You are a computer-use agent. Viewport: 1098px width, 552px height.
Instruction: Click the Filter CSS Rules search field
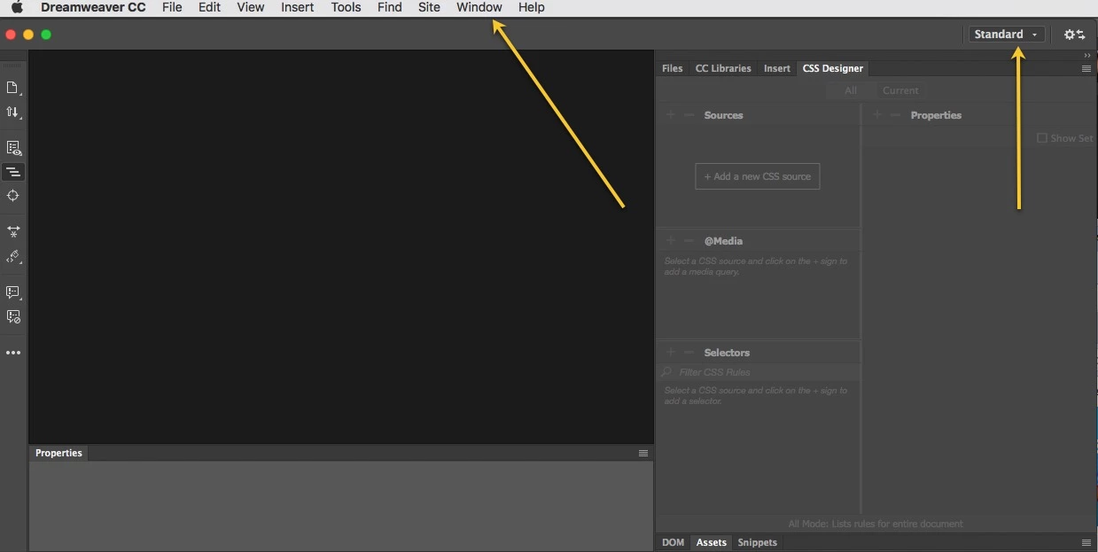[759, 372]
